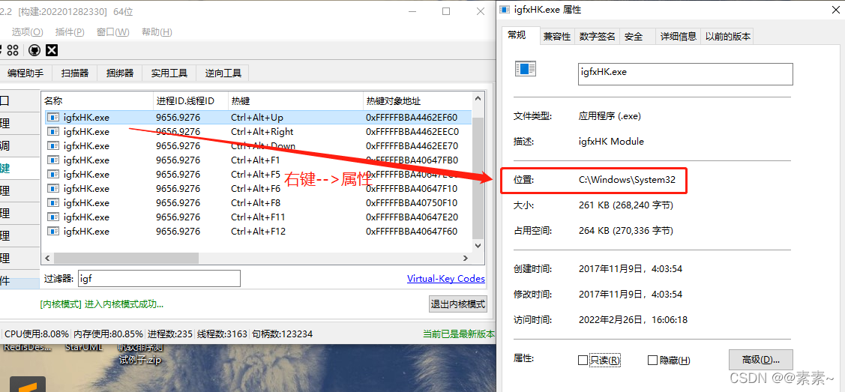The height and width of the screenshot is (392, 845).
Task: Open the 窗口(W) menu
Action: point(113,31)
